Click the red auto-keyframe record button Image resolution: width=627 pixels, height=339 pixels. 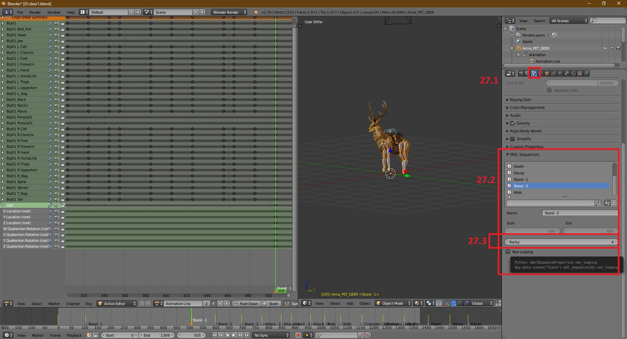pos(298,335)
